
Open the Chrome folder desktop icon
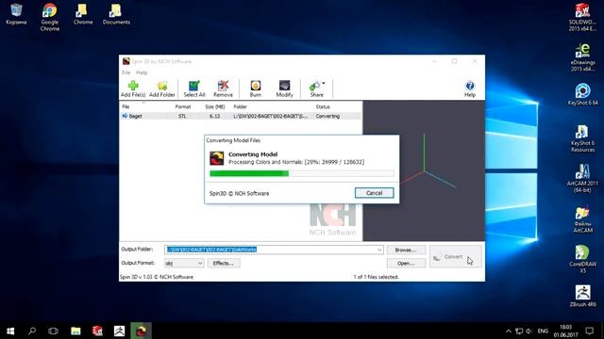83,14
